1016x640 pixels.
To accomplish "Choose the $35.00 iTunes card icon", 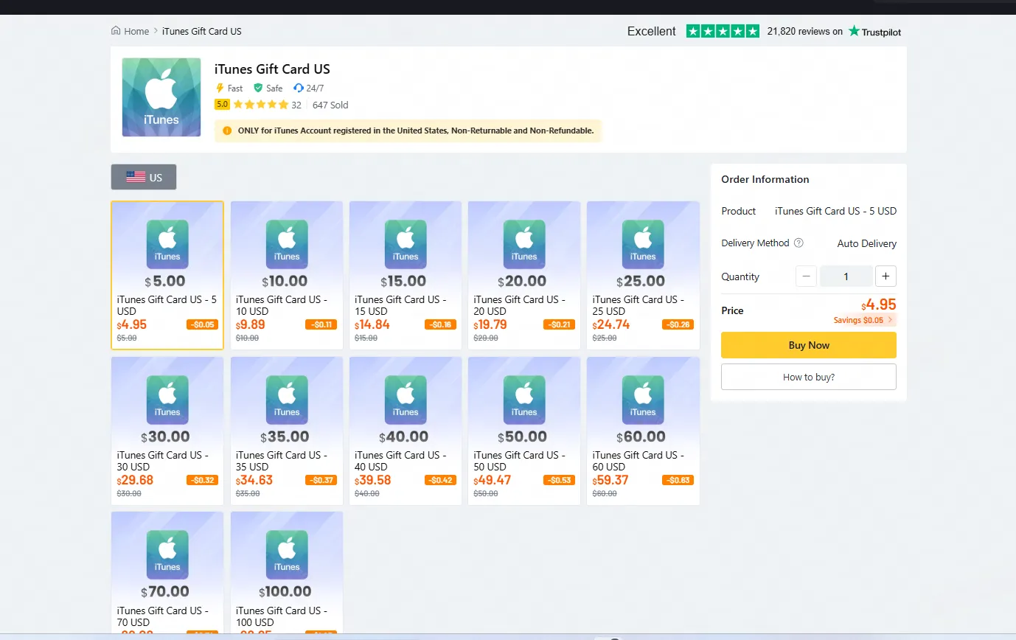I will tap(287, 400).
